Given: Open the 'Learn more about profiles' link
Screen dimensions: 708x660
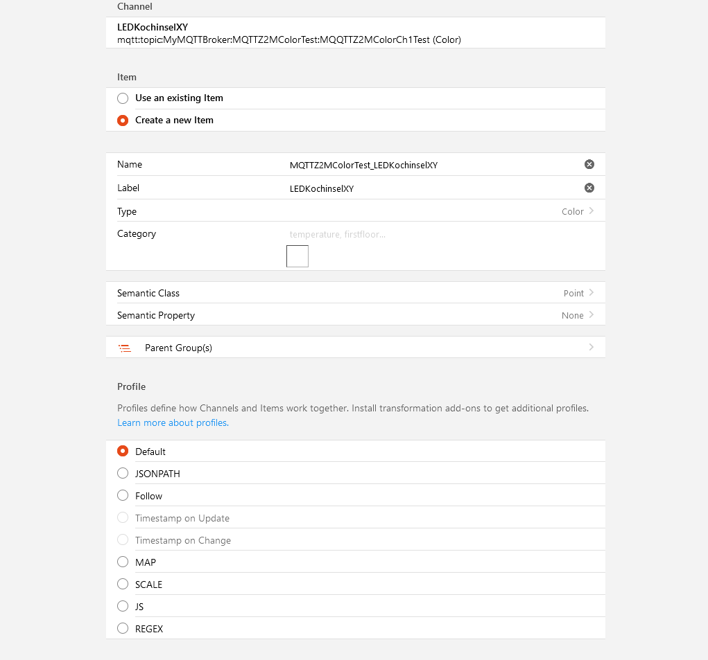Looking at the screenshot, I should [173, 422].
